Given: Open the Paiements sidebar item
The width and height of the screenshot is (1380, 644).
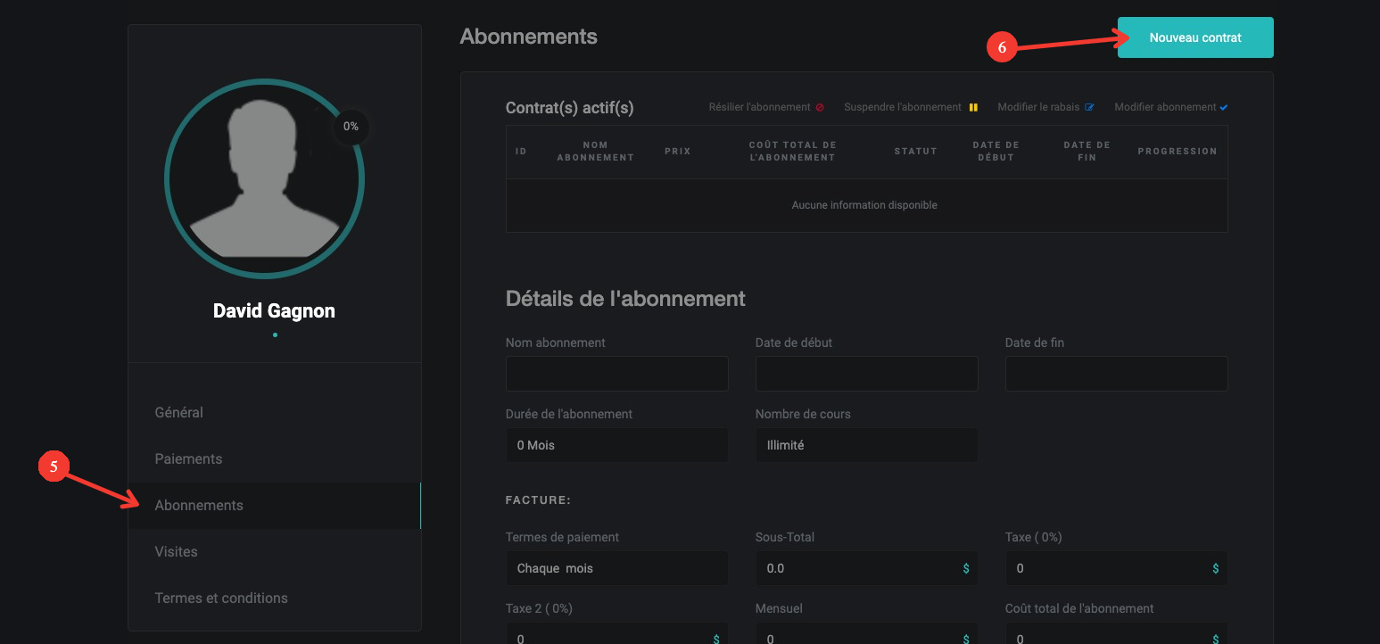Looking at the screenshot, I should pyautogui.click(x=188, y=458).
